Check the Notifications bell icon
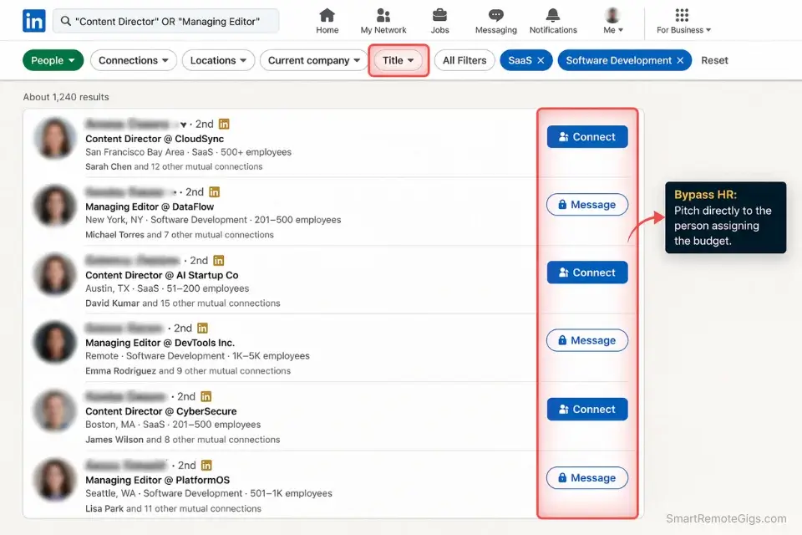Image resolution: width=802 pixels, height=535 pixels. [x=552, y=15]
